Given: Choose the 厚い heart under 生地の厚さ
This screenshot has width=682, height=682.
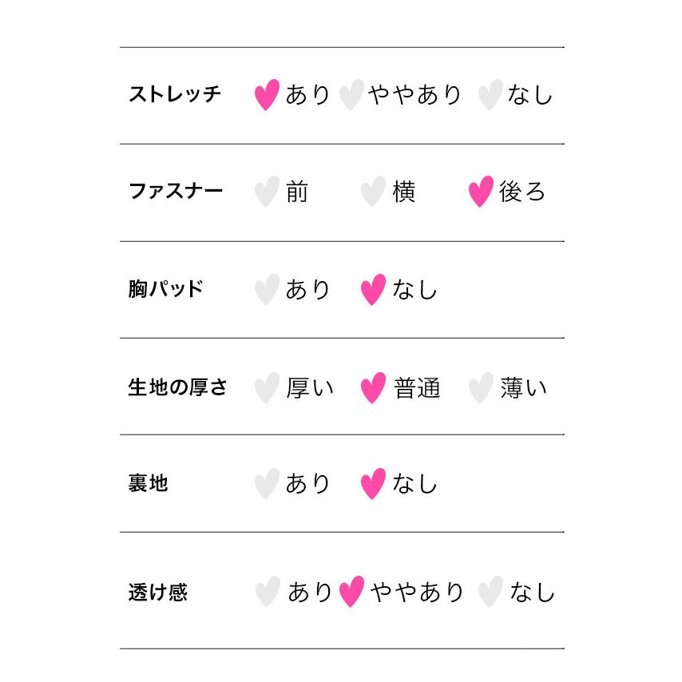Looking at the screenshot, I should point(267,388).
